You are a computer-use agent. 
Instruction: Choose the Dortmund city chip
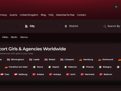click(x=106, y=60)
